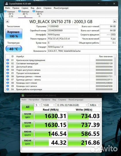This screenshot has height=156, width=121.
Task: Select the E: disk tab
Action: pyautogui.click(x=25, y=14)
